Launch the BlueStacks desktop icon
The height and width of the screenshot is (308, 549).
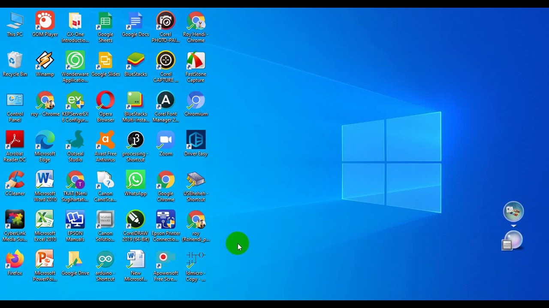point(136,65)
